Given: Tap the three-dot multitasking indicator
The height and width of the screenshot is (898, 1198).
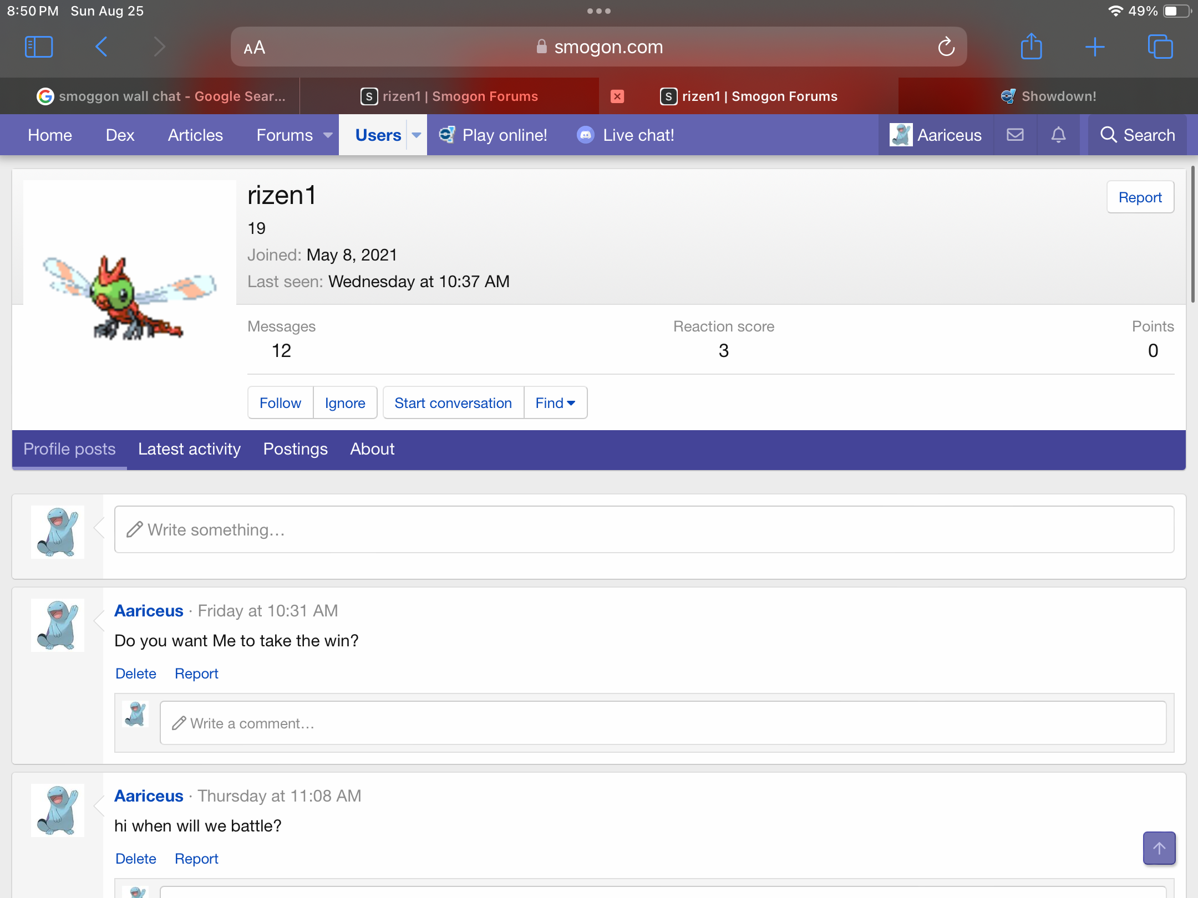Looking at the screenshot, I should [599, 11].
